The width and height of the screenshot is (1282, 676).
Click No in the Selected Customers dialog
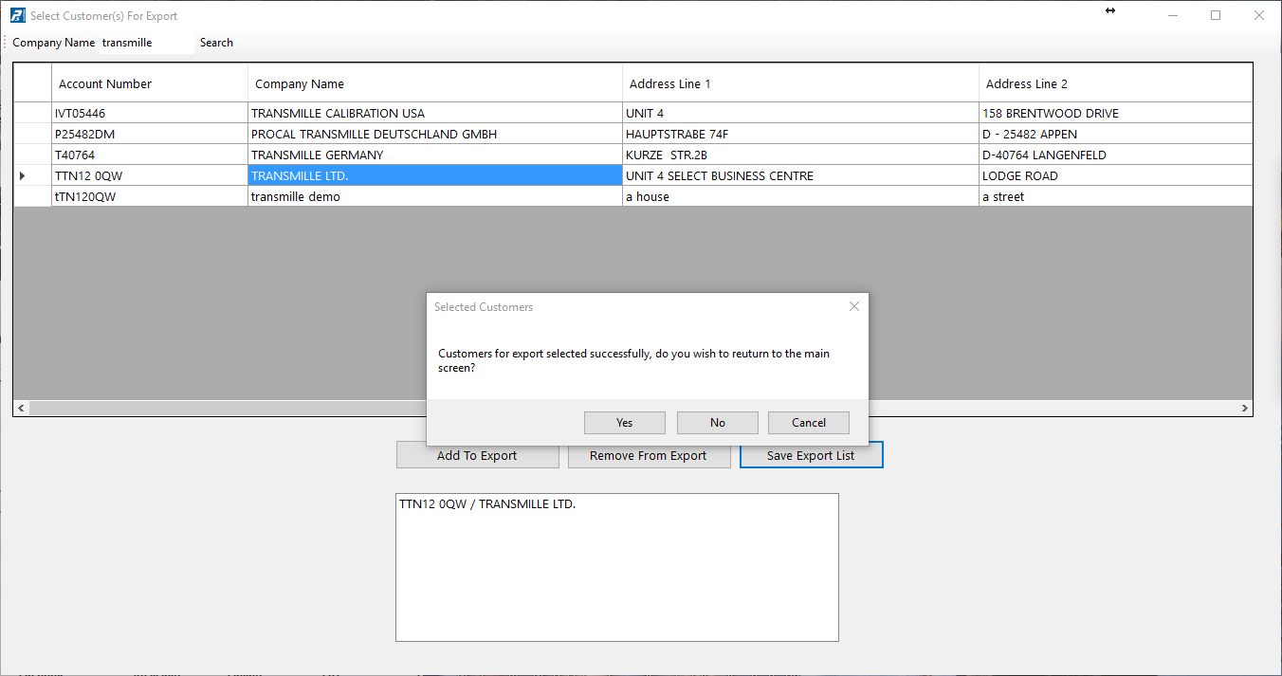718,423
